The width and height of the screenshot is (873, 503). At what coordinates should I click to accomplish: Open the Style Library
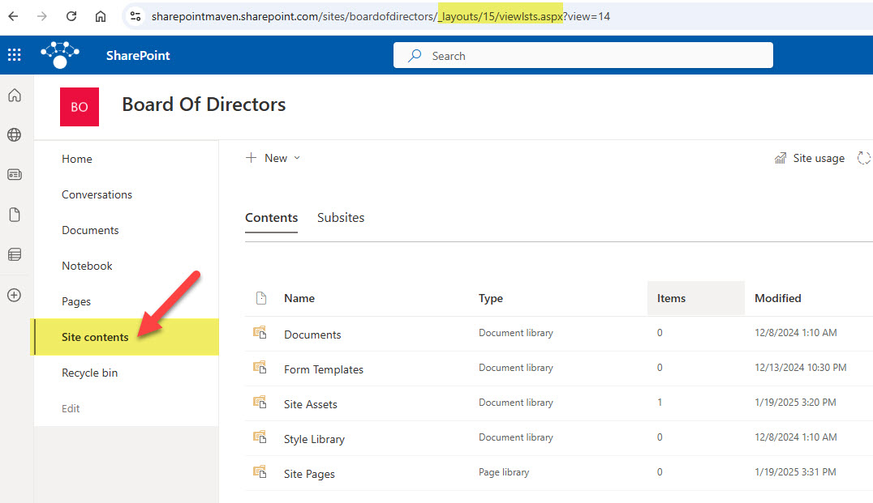tap(314, 439)
